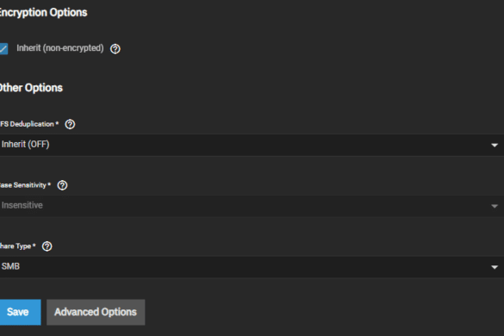This screenshot has width=504, height=336.
Task: Click the Inherit (non-encrypted) label text
Action: pyautogui.click(x=60, y=48)
